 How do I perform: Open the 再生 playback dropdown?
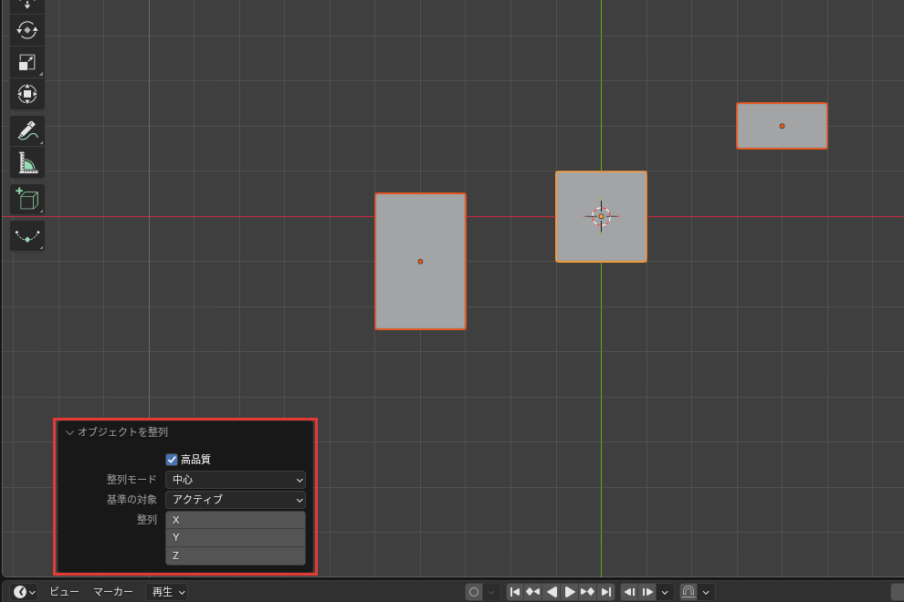166,592
